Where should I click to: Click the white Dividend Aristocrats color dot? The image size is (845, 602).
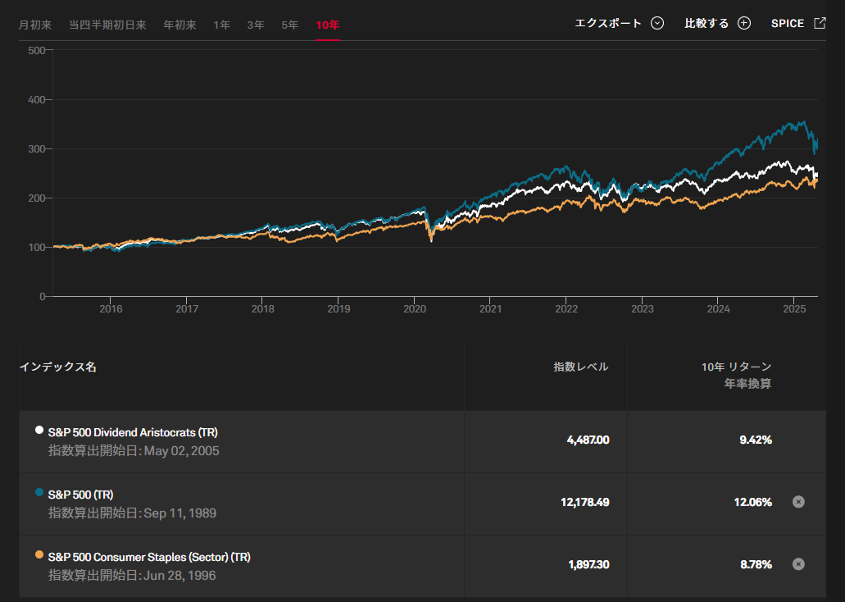pyautogui.click(x=39, y=430)
